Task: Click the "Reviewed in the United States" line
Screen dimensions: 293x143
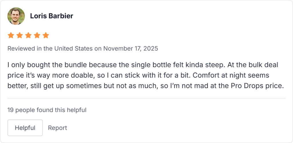Action: [x=50, y=48]
